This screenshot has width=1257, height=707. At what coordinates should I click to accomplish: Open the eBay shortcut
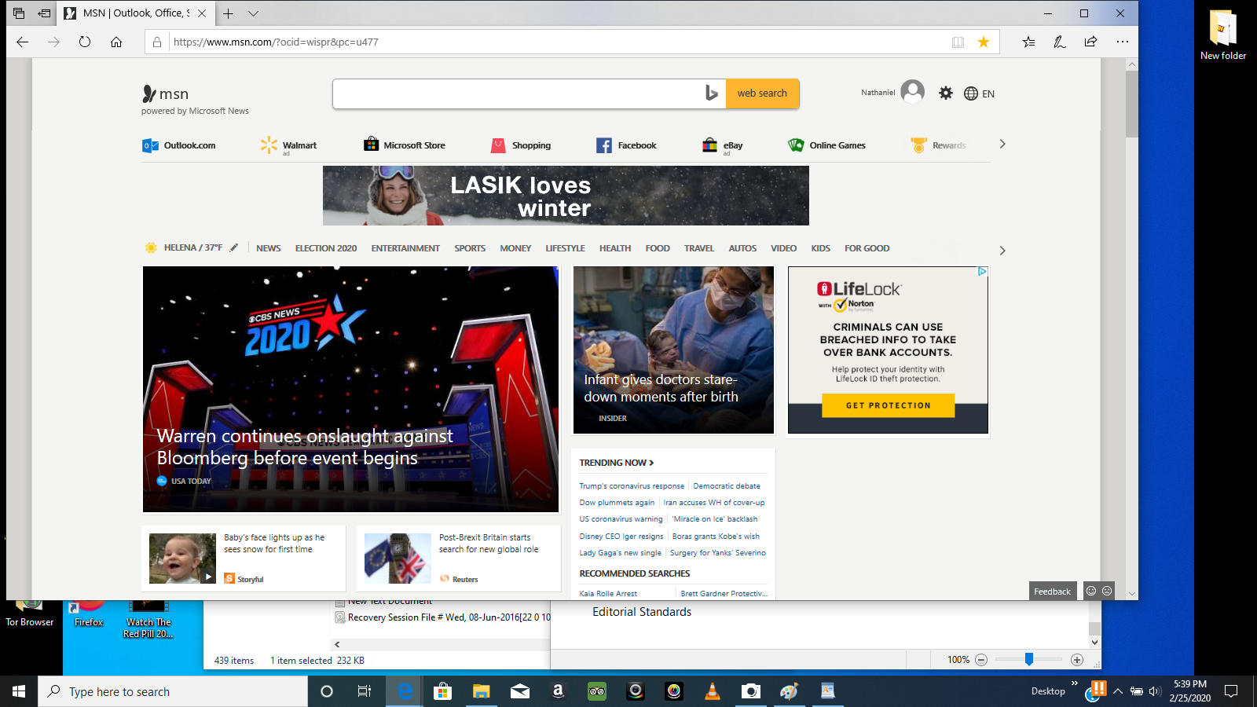pyautogui.click(x=722, y=145)
